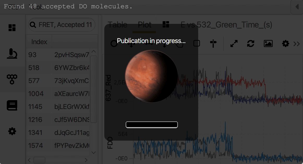
Task: Click the 'E vs 532_Green_Time_(s)' title
Action: pos(226,25)
